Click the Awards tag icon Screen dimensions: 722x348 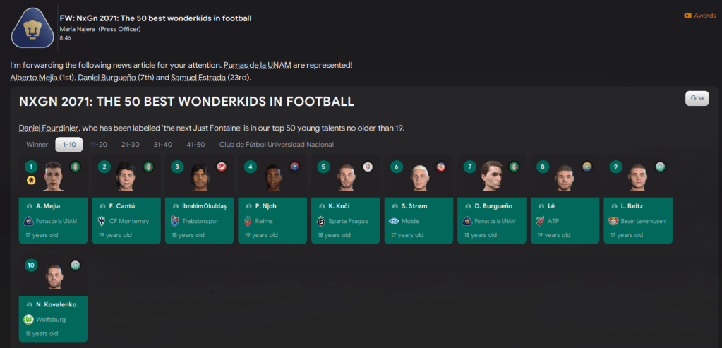[x=687, y=16]
